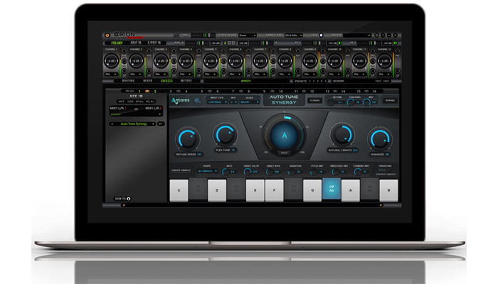Open the Scale dropdown set to Major
498x284 pixels.
(x=250, y=102)
